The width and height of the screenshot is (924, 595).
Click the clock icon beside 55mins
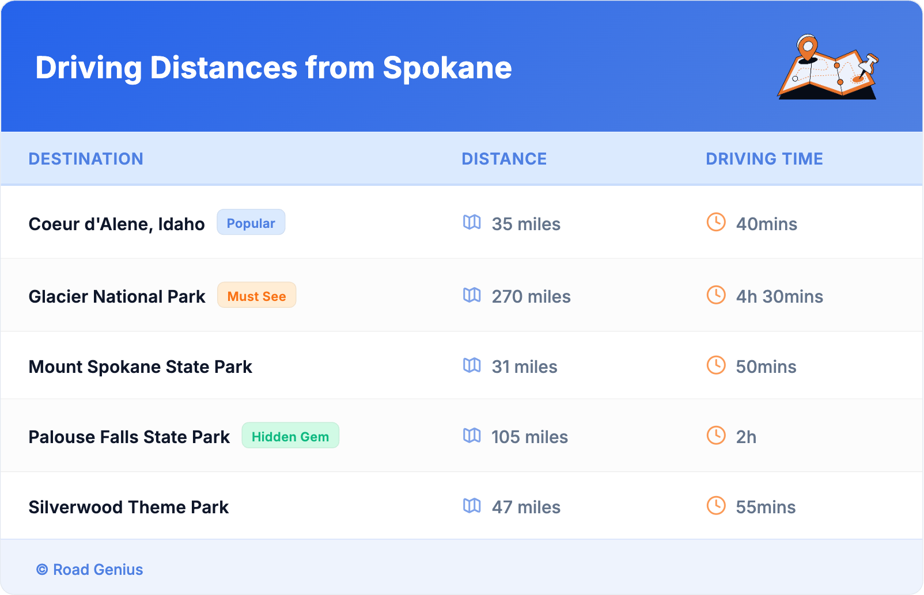[x=716, y=506]
